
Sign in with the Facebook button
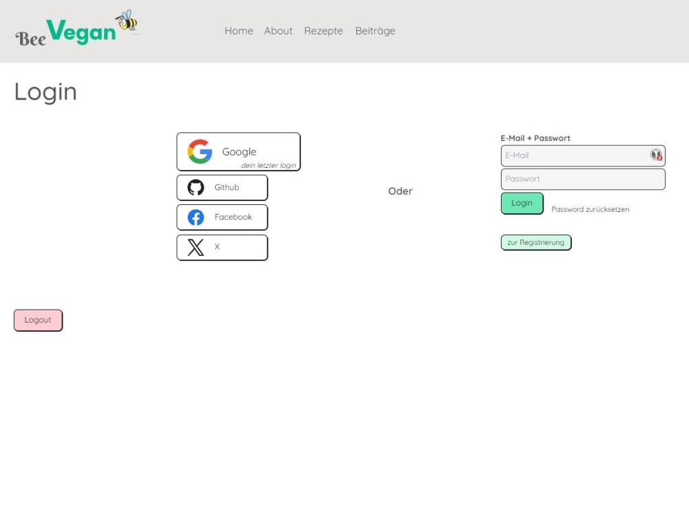(223, 217)
